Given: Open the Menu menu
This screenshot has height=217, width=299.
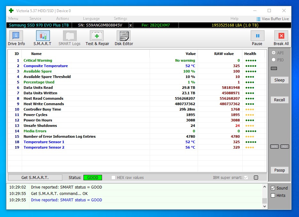Looking at the screenshot, I should pos(13,19).
